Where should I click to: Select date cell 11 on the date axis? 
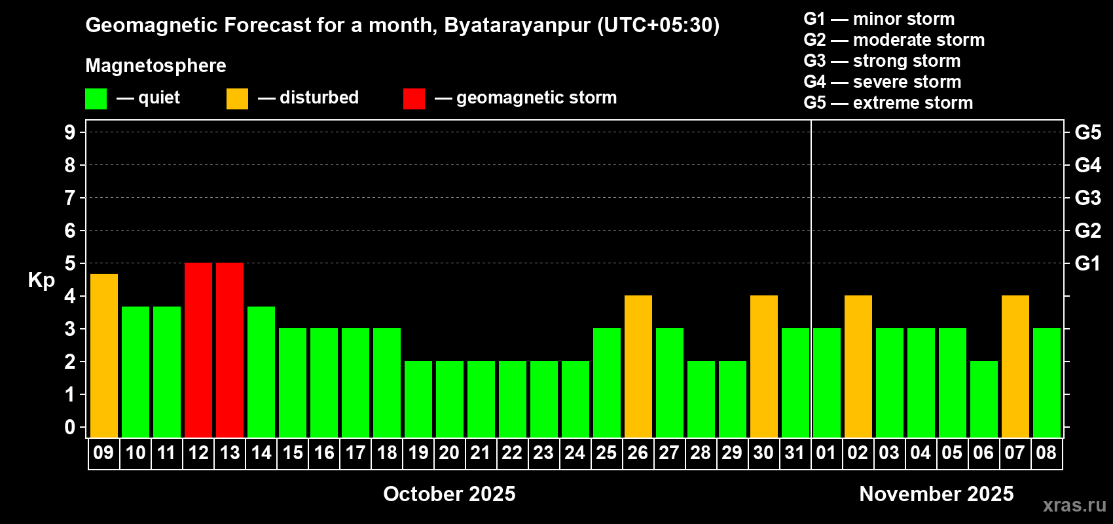[x=167, y=453]
